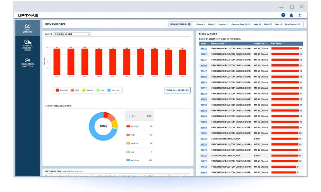Open Model filter value 37
Image resolution: width=321 pixels, height=192 pixels.
(271, 24)
